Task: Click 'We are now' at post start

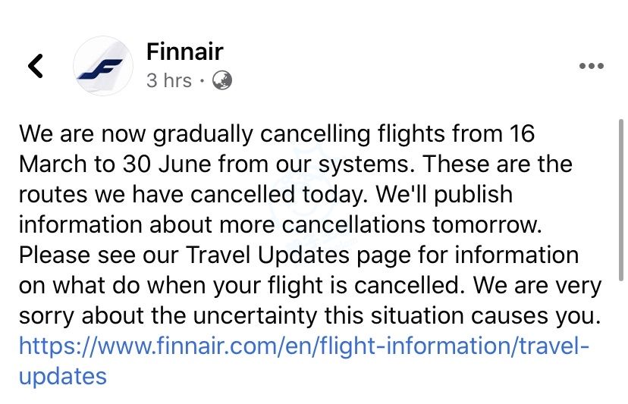Action: [83, 133]
